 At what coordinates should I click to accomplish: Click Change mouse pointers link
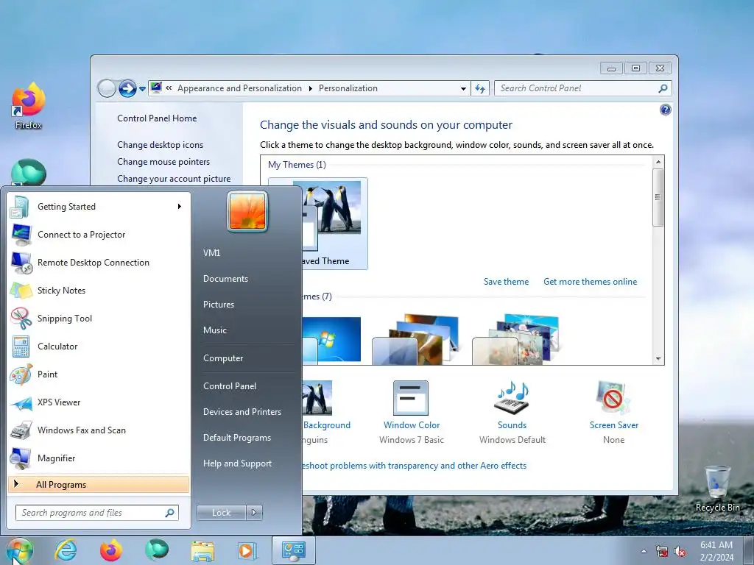pos(163,162)
